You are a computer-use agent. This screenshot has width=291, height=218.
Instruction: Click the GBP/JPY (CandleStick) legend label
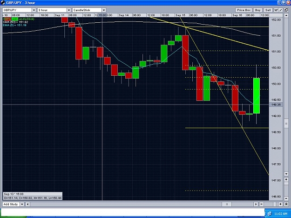tap(19, 19)
